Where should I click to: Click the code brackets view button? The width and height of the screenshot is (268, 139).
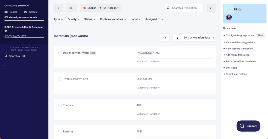[165, 38]
